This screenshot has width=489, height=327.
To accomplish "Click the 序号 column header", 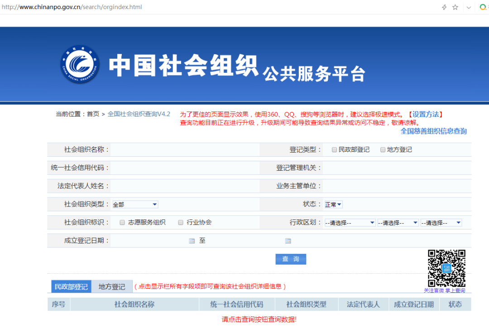I will [58, 304].
